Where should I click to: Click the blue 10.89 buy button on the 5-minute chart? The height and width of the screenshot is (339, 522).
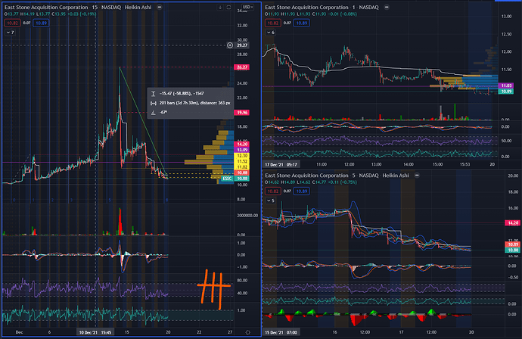pyautogui.click(x=302, y=191)
